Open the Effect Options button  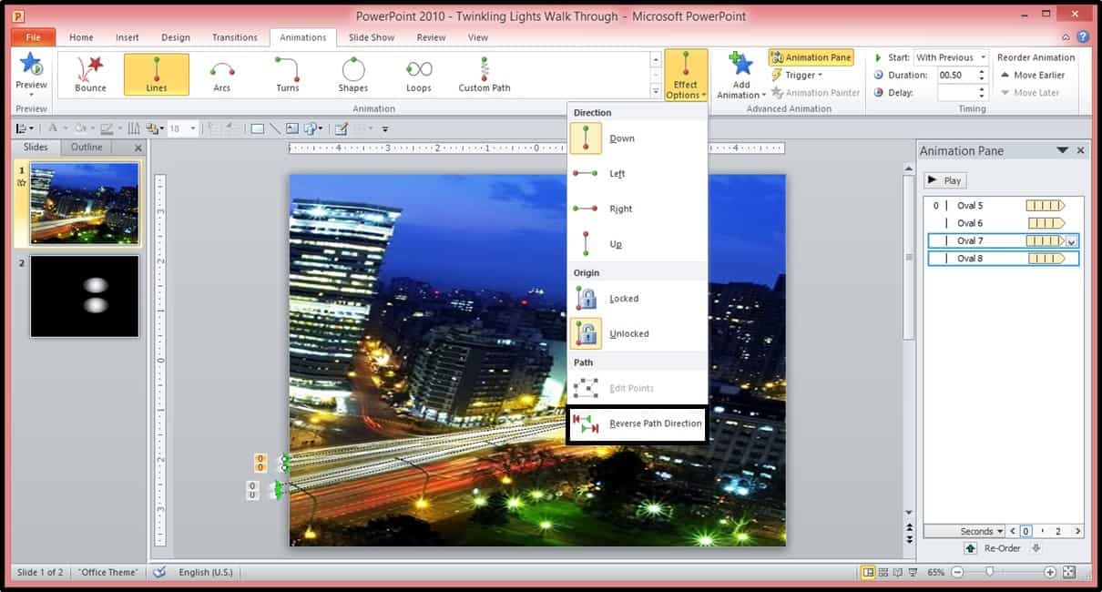click(x=686, y=75)
